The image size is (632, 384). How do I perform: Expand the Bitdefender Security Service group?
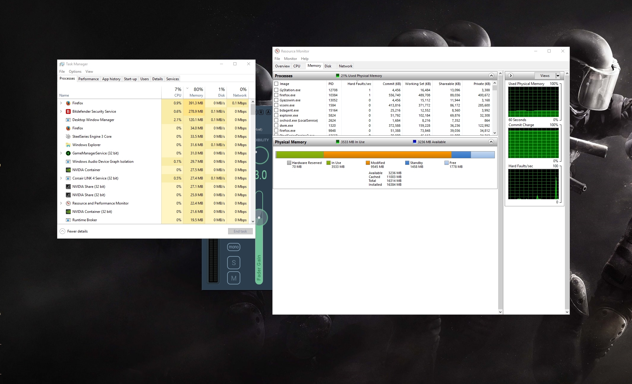[61, 112]
